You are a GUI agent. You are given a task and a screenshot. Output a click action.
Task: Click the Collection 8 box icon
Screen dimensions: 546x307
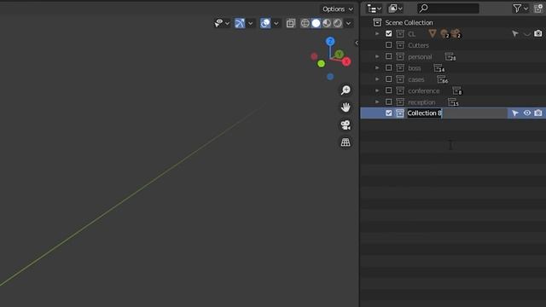[400, 113]
